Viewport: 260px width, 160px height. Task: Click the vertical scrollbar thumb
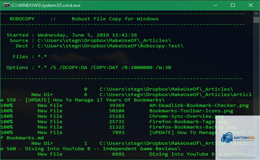[256, 20]
